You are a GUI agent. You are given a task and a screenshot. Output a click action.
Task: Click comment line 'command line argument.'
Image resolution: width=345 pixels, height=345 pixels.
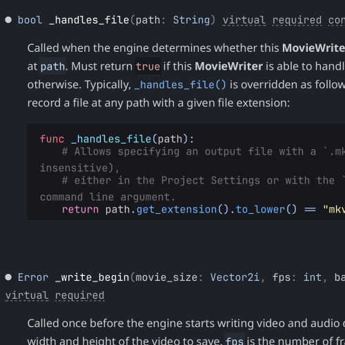tap(108, 197)
